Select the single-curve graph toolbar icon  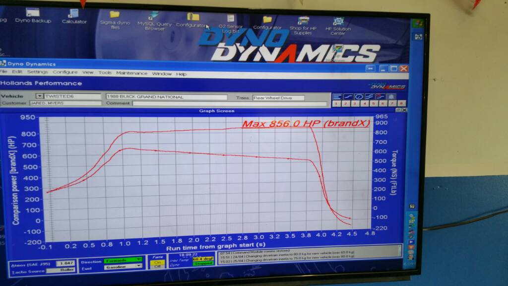point(348,97)
